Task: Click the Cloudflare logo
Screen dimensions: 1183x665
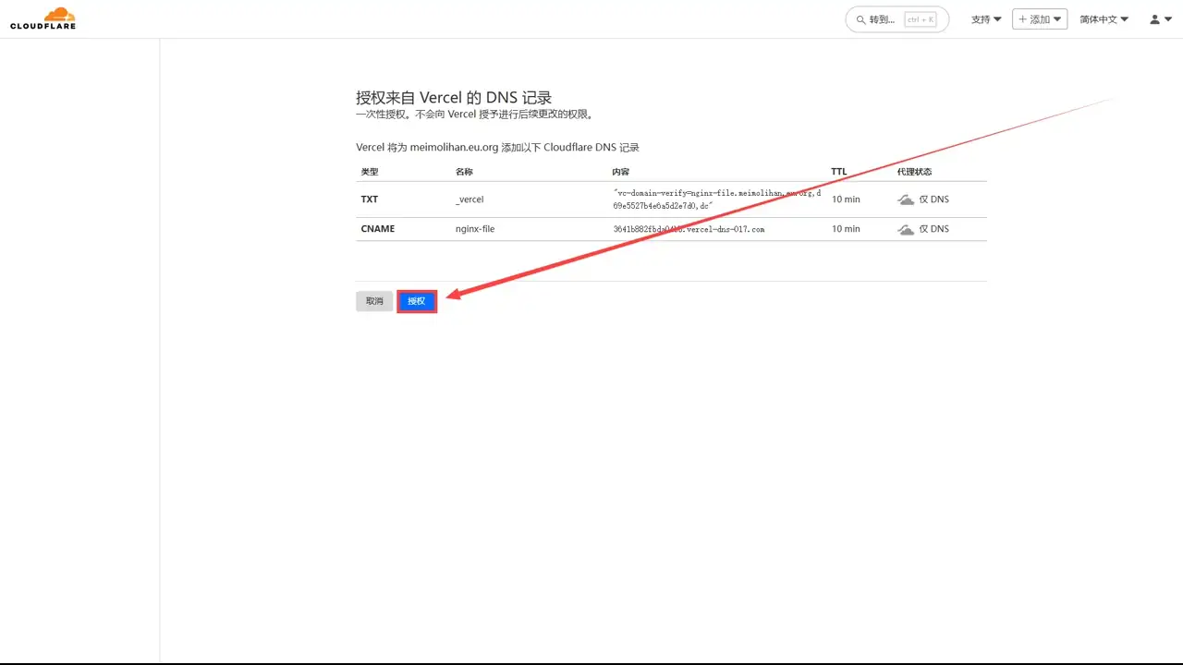Action: point(43,18)
